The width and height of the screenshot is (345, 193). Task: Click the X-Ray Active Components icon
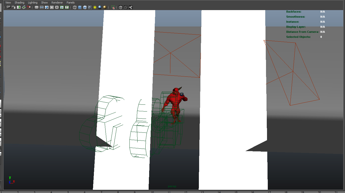[125, 7]
